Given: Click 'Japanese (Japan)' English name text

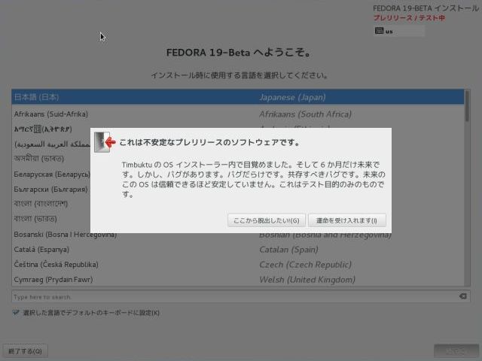Looking at the screenshot, I should pyautogui.click(x=292, y=97).
